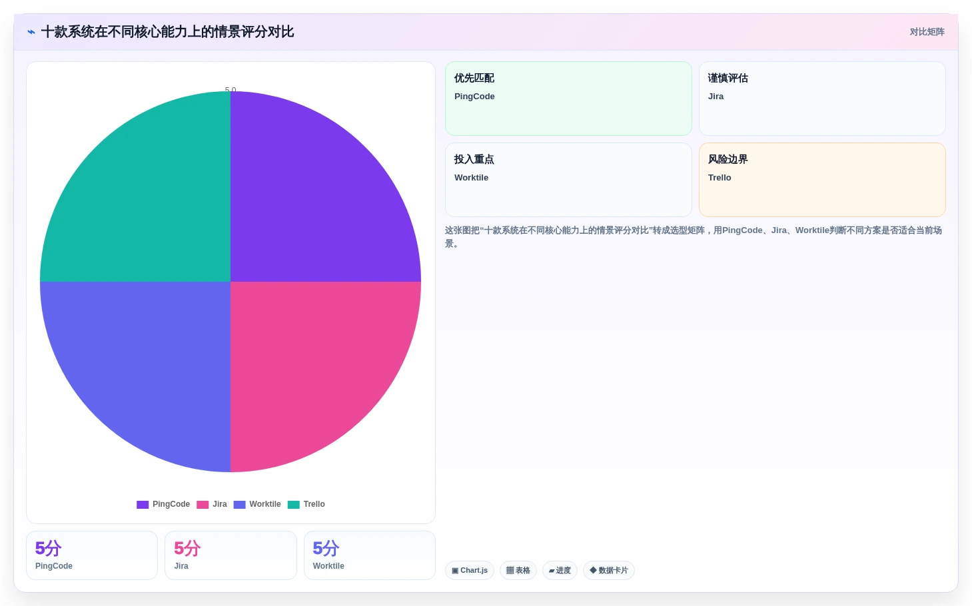Toggle Worktile legend color box
Screen dimensions: 972x606
(x=239, y=505)
